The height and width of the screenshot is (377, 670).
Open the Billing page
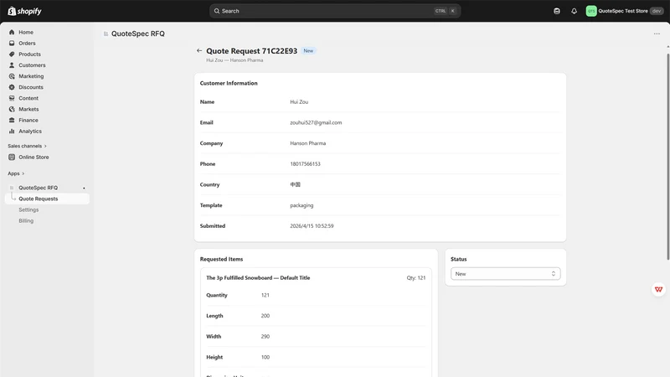(26, 221)
